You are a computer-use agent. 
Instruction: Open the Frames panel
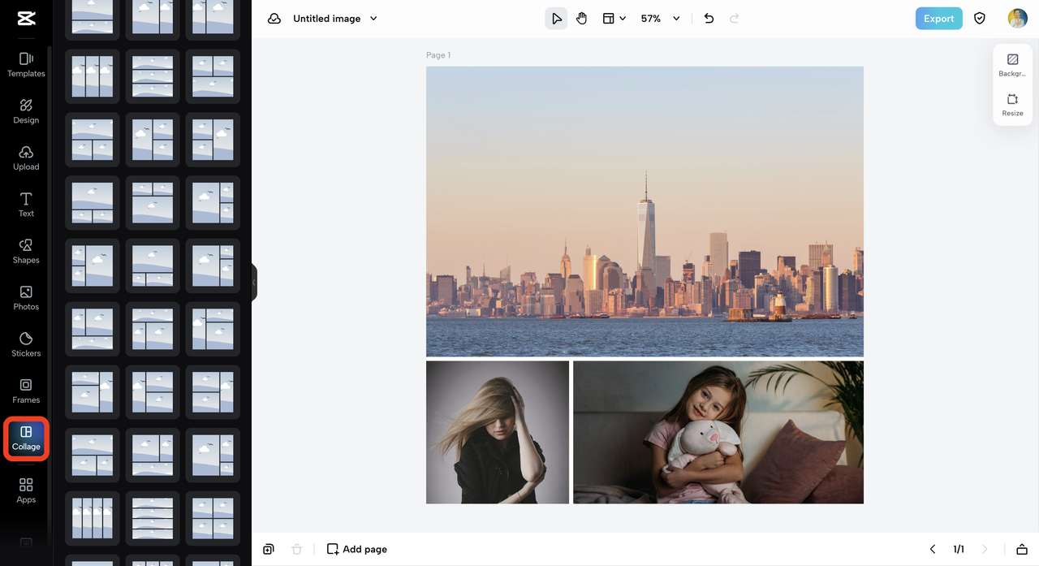coord(26,391)
